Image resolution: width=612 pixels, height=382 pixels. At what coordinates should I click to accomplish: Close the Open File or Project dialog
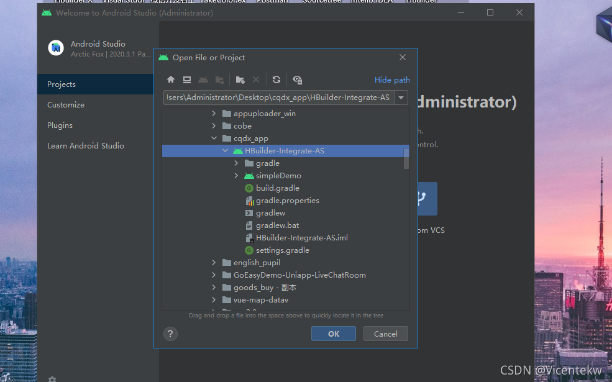coord(403,57)
